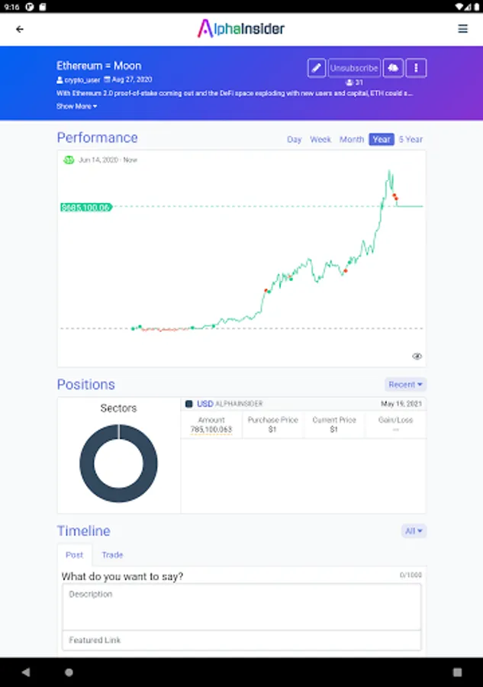483x687 pixels.
Task: Tap the back arrow icon
Action: 20,29
